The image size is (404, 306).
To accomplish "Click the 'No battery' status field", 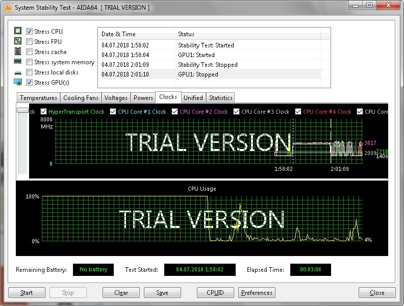I will pyautogui.click(x=93, y=269).
